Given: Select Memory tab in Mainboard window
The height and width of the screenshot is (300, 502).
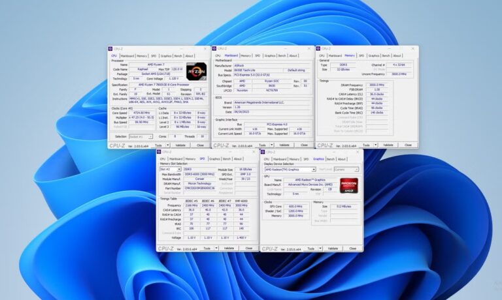Looking at the screenshot, I should [x=246, y=55].
